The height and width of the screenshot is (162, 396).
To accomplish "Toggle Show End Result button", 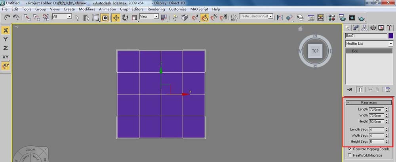I will (x=360, y=89).
